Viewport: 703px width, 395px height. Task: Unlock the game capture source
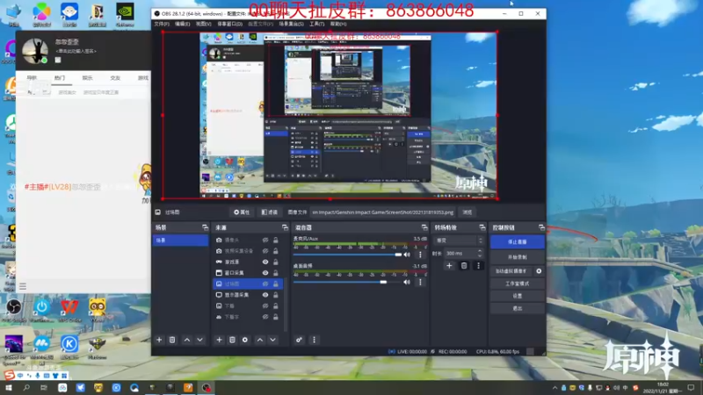276,262
